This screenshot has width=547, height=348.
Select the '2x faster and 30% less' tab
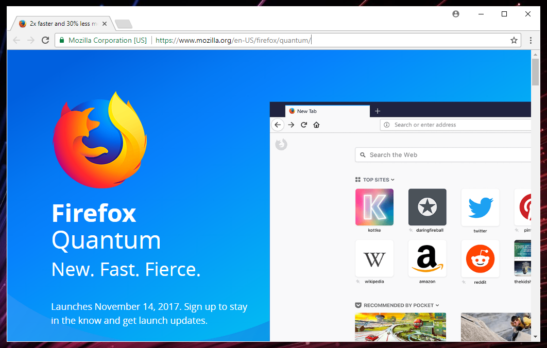63,24
